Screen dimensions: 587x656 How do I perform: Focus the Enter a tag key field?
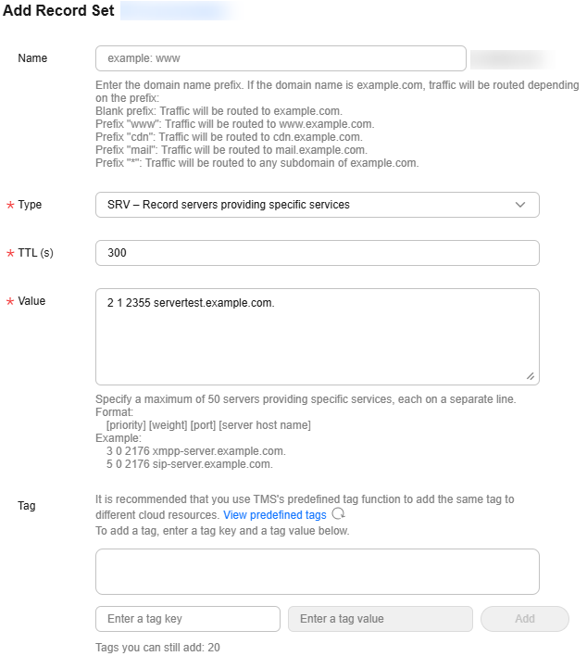[x=188, y=619]
